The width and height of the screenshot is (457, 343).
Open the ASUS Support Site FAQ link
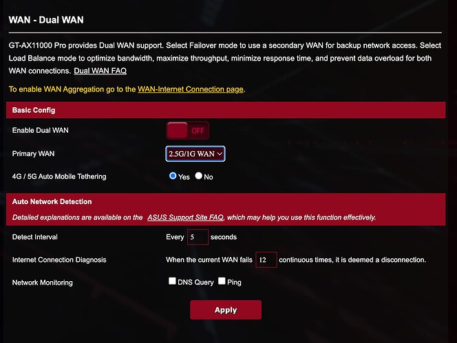pyautogui.click(x=185, y=217)
